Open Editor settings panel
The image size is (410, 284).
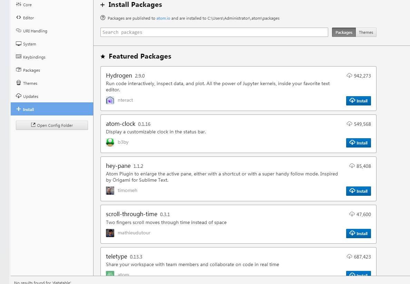click(52, 18)
